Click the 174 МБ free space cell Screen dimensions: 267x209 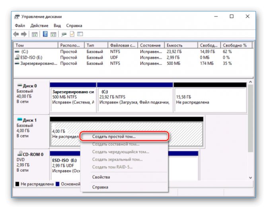point(207,64)
